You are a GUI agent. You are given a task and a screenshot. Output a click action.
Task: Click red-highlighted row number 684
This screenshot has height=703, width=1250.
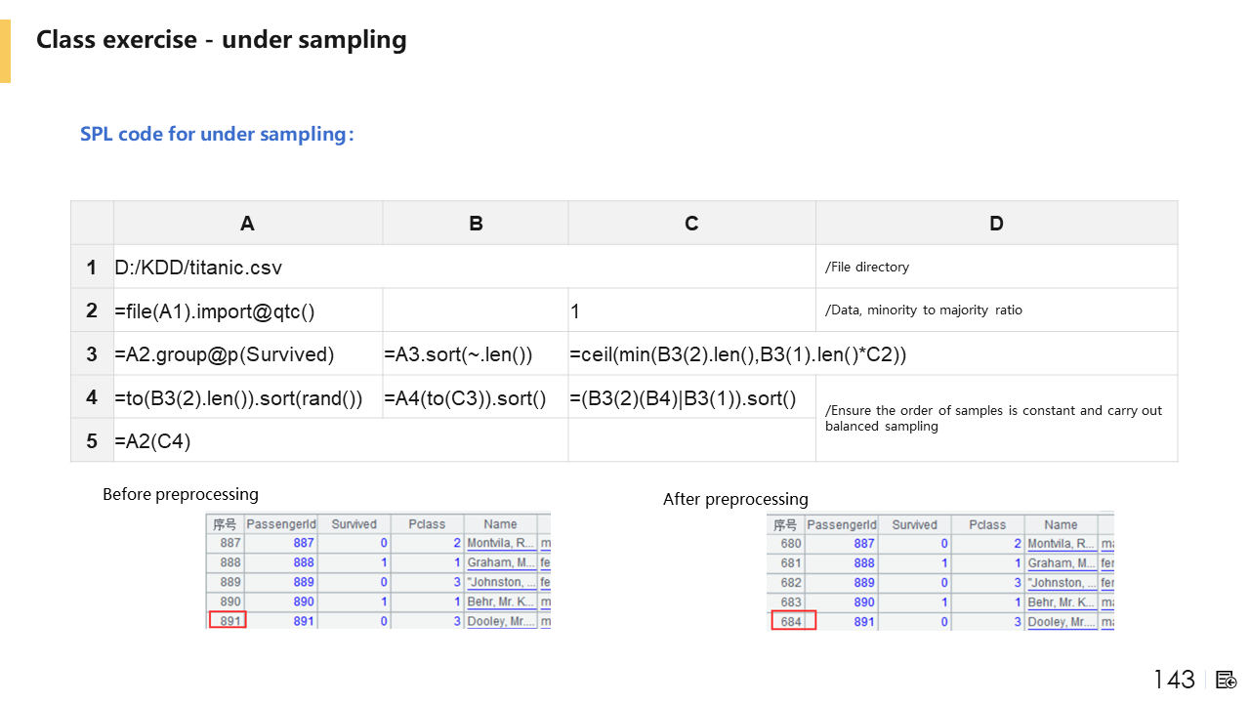click(x=792, y=622)
